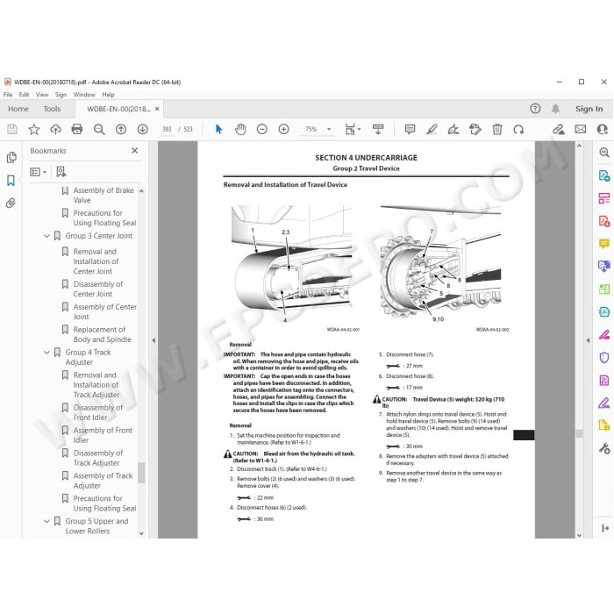Screen dimensions: 614x614
Task: Click the scrolling mode keyboard icon
Action: [x=378, y=129]
